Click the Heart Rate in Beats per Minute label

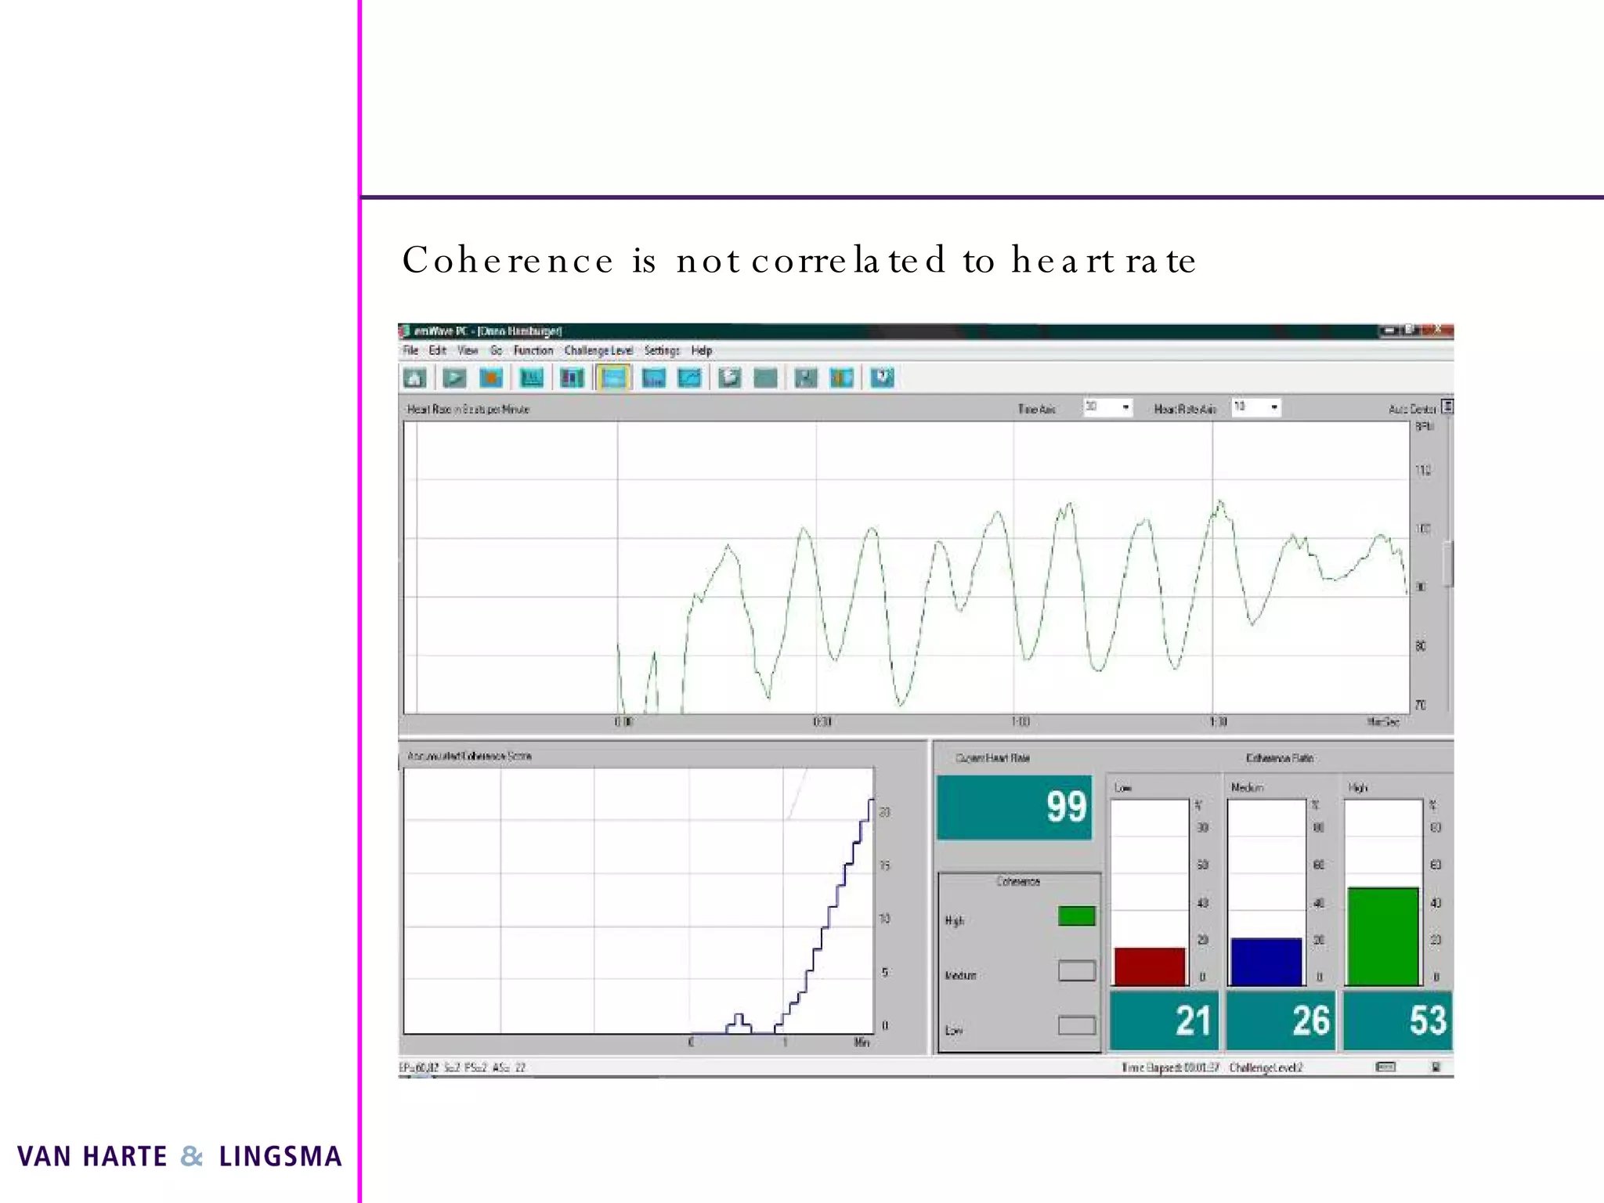click(468, 409)
